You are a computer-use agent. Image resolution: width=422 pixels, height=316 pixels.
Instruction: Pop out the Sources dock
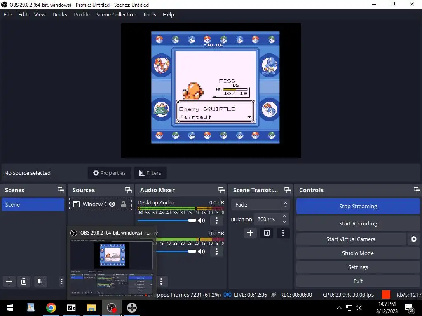click(129, 190)
